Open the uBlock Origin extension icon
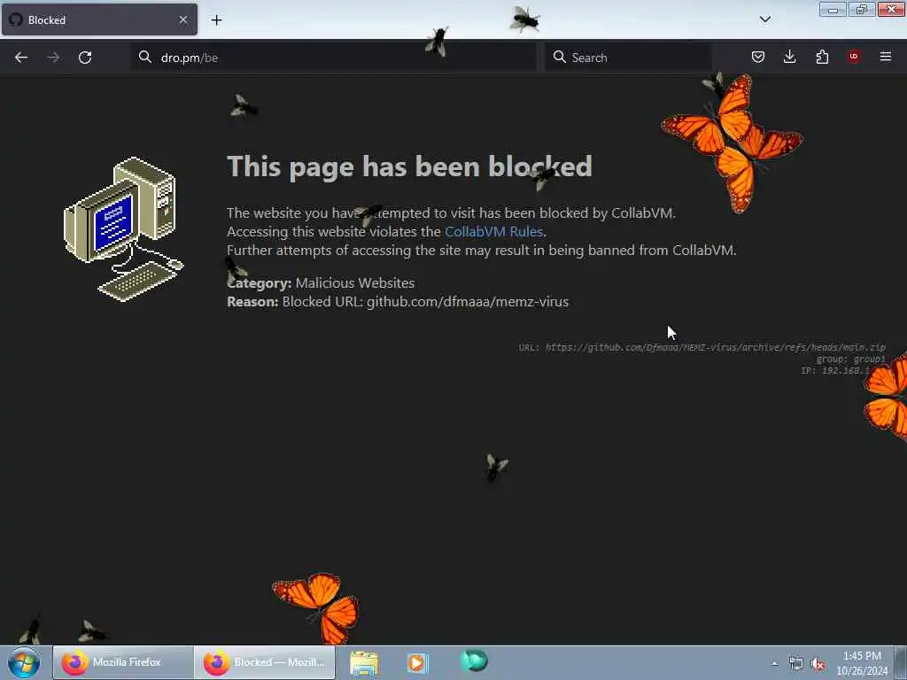This screenshot has width=907, height=680. (x=854, y=57)
